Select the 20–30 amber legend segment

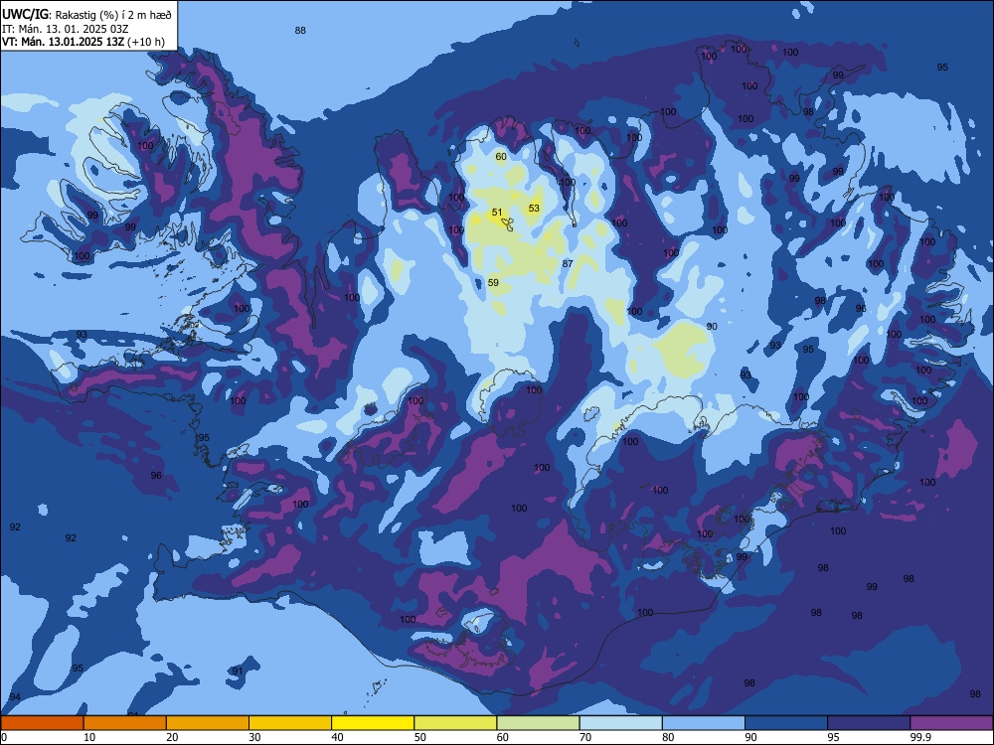coord(208,723)
